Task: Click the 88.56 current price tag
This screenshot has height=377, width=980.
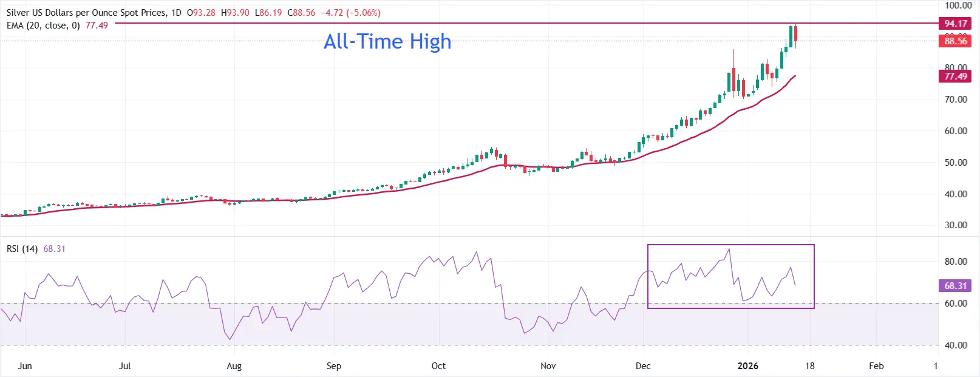Action: [x=955, y=41]
